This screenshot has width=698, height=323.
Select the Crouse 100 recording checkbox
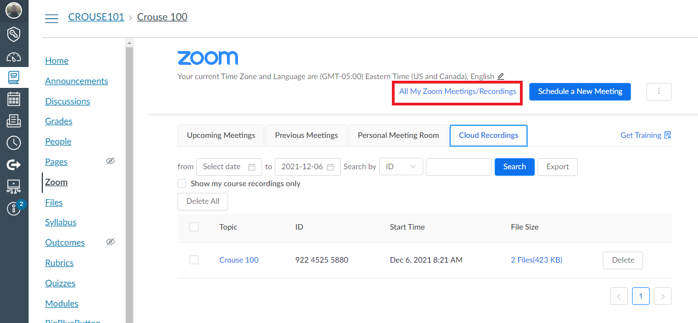coord(194,260)
